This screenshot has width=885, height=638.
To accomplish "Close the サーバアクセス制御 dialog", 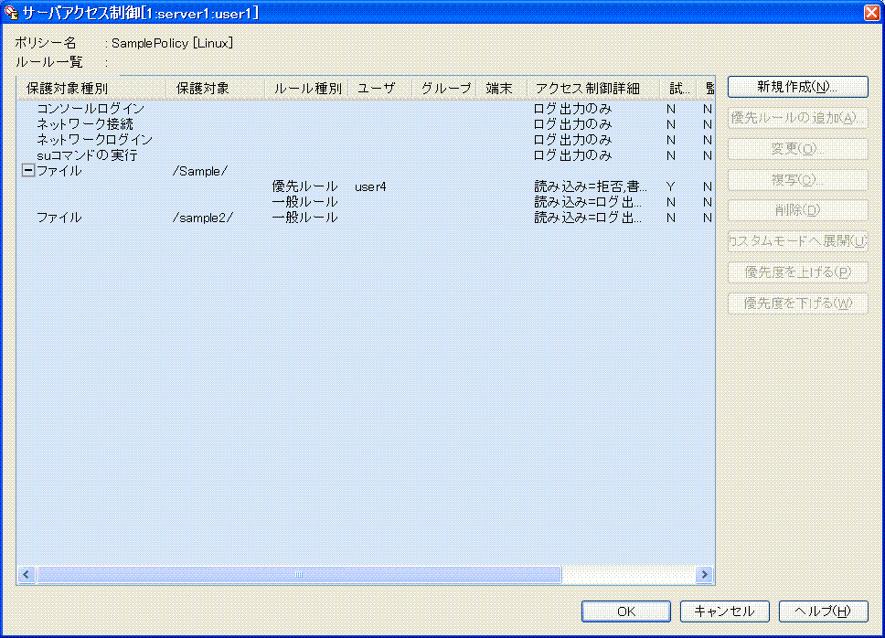I will [x=872, y=12].
